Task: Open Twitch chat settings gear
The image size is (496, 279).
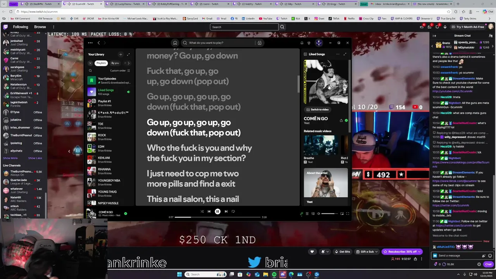Action: pos(479,264)
